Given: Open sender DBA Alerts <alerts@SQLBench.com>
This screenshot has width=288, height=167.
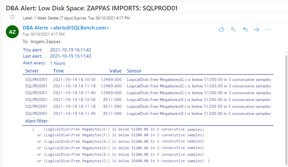Looking at the screenshot, I should click(66, 28).
